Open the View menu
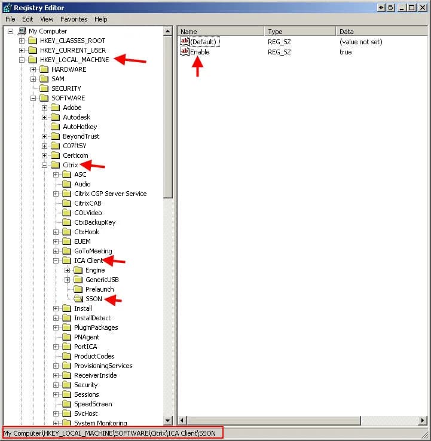 [47, 19]
